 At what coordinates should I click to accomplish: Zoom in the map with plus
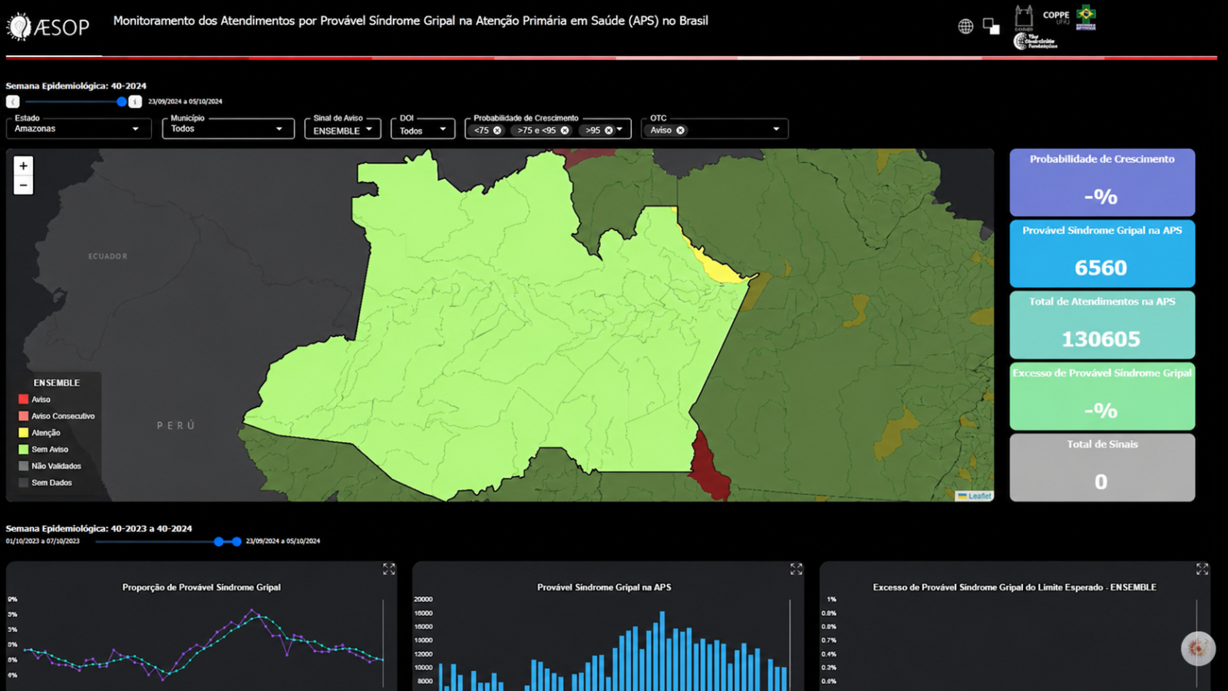point(23,166)
